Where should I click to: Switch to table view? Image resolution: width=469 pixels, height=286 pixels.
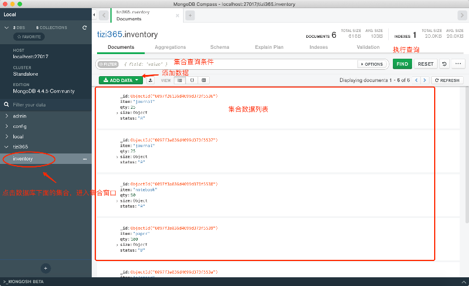203,80
